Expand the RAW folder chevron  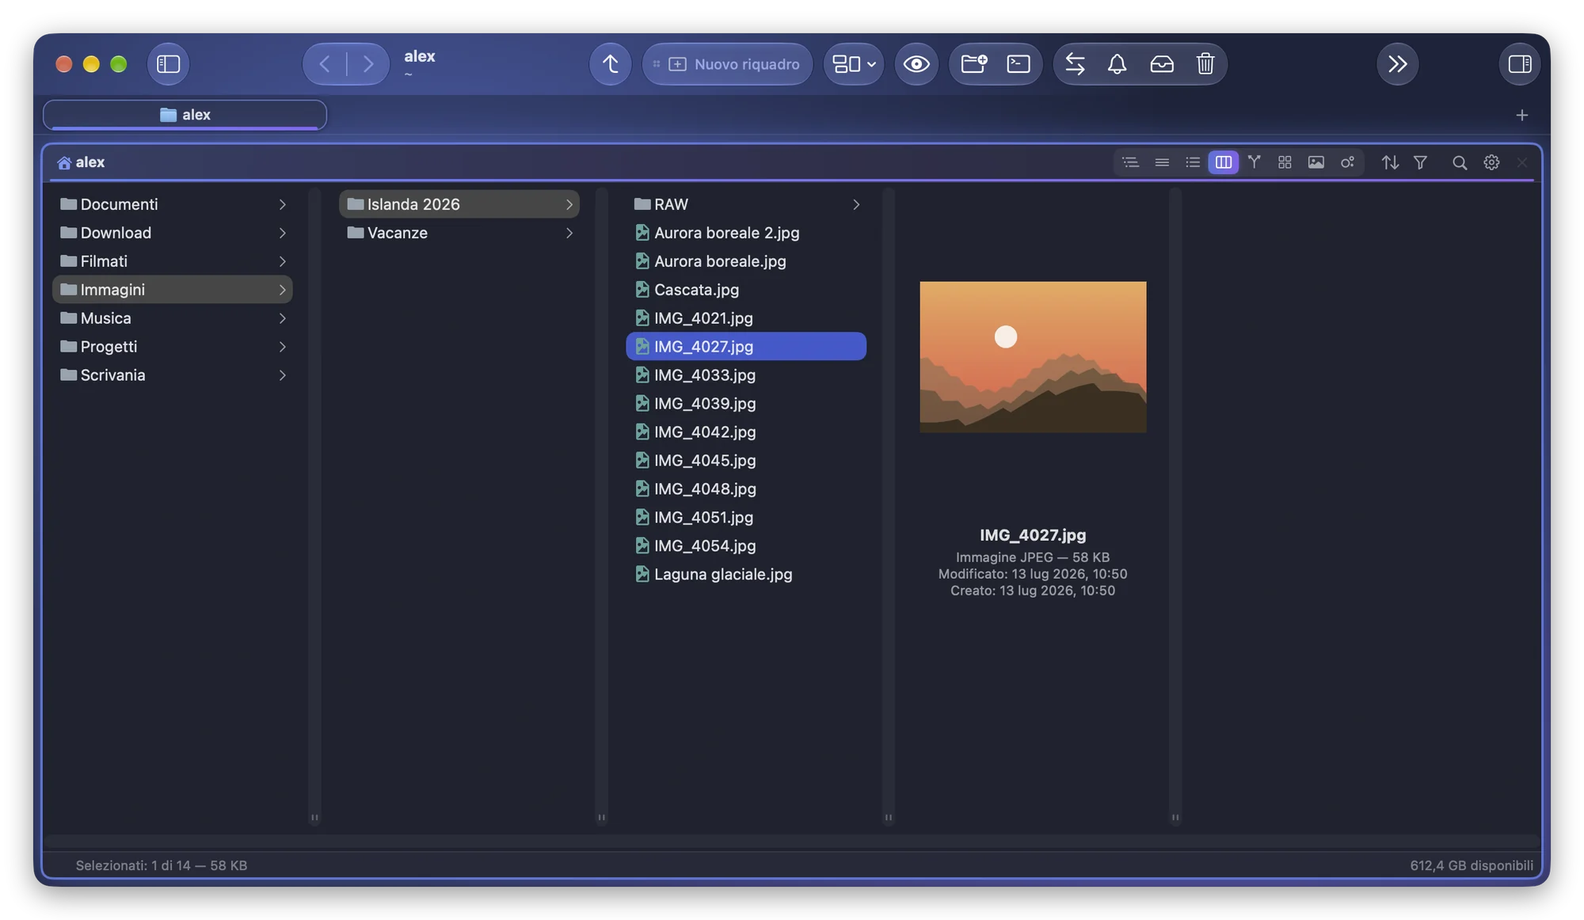[x=856, y=204]
